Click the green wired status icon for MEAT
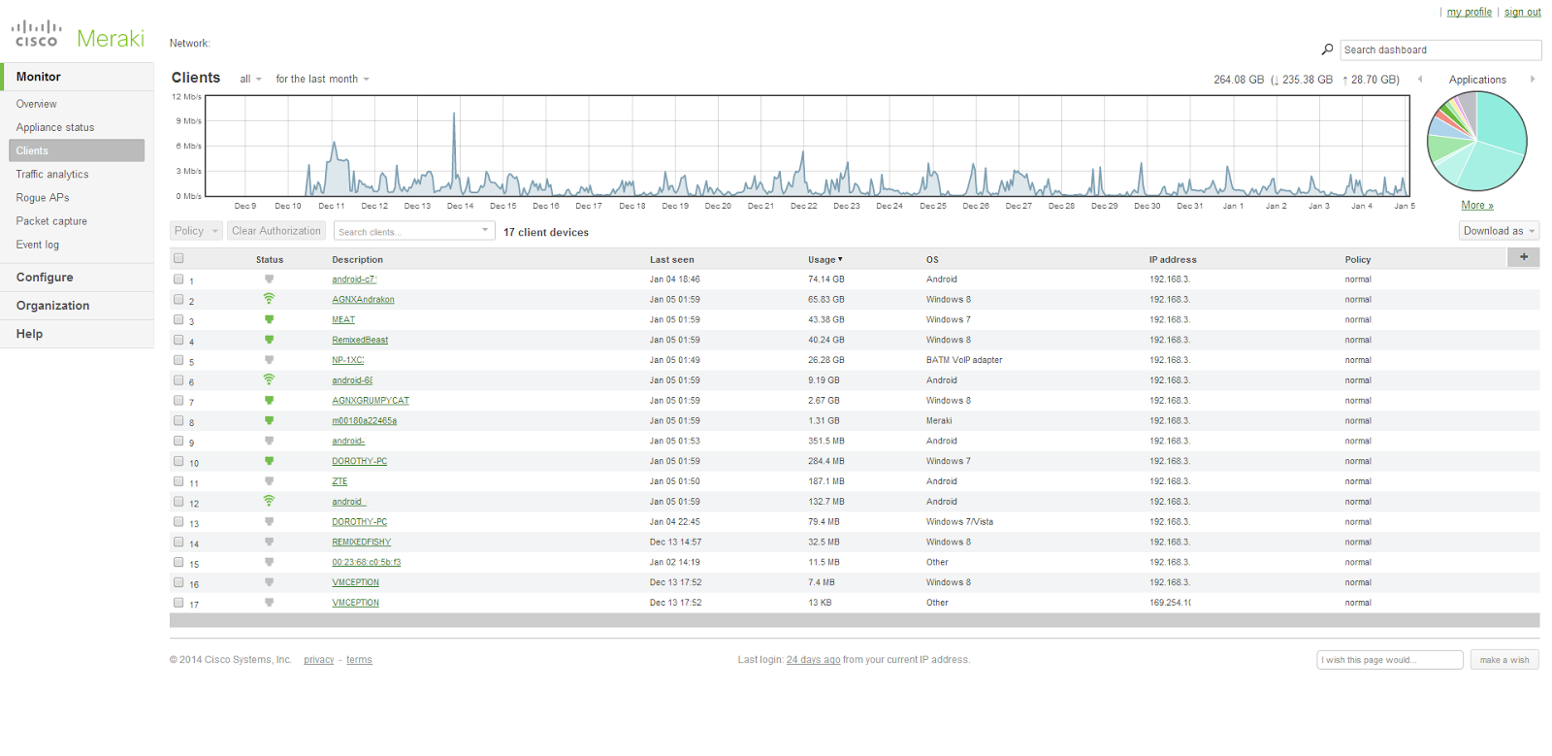Screen dimensions: 1552x756 pyautogui.click(x=269, y=319)
